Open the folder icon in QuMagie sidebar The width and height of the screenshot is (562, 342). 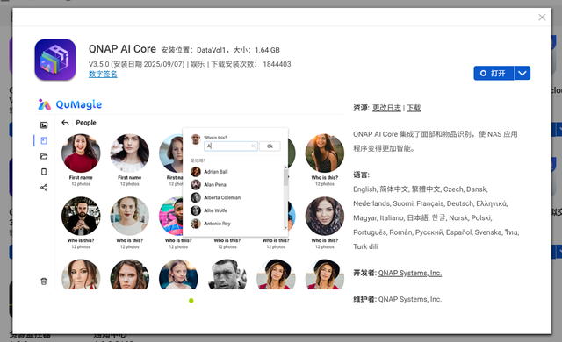tap(44, 156)
